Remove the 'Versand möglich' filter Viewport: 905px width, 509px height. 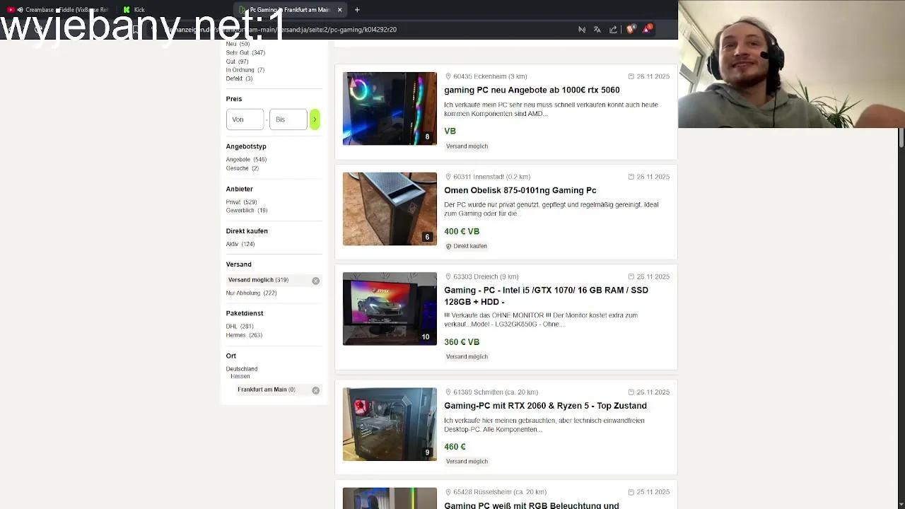pyautogui.click(x=316, y=281)
